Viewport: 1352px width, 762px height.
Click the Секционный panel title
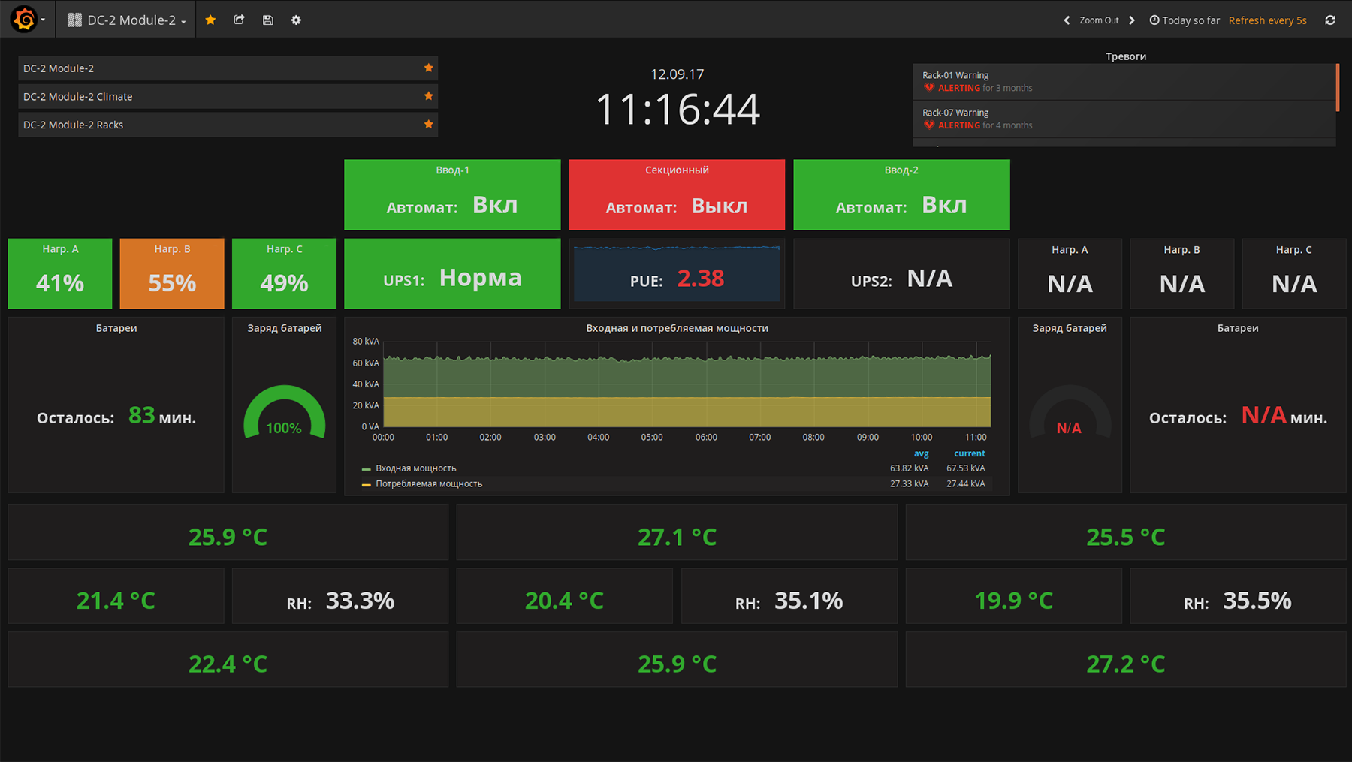677,170
